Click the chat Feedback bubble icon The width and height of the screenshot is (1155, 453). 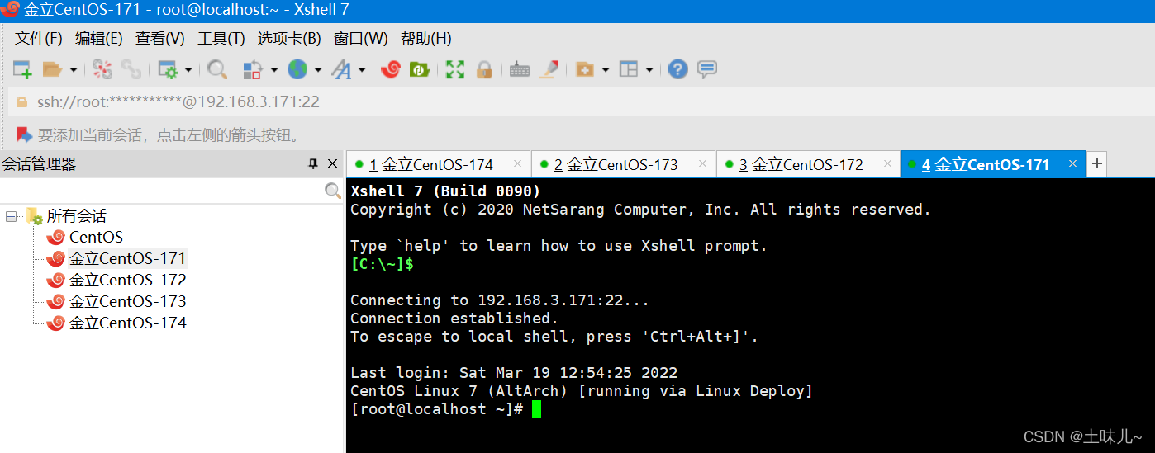click(x=707, y=70)
